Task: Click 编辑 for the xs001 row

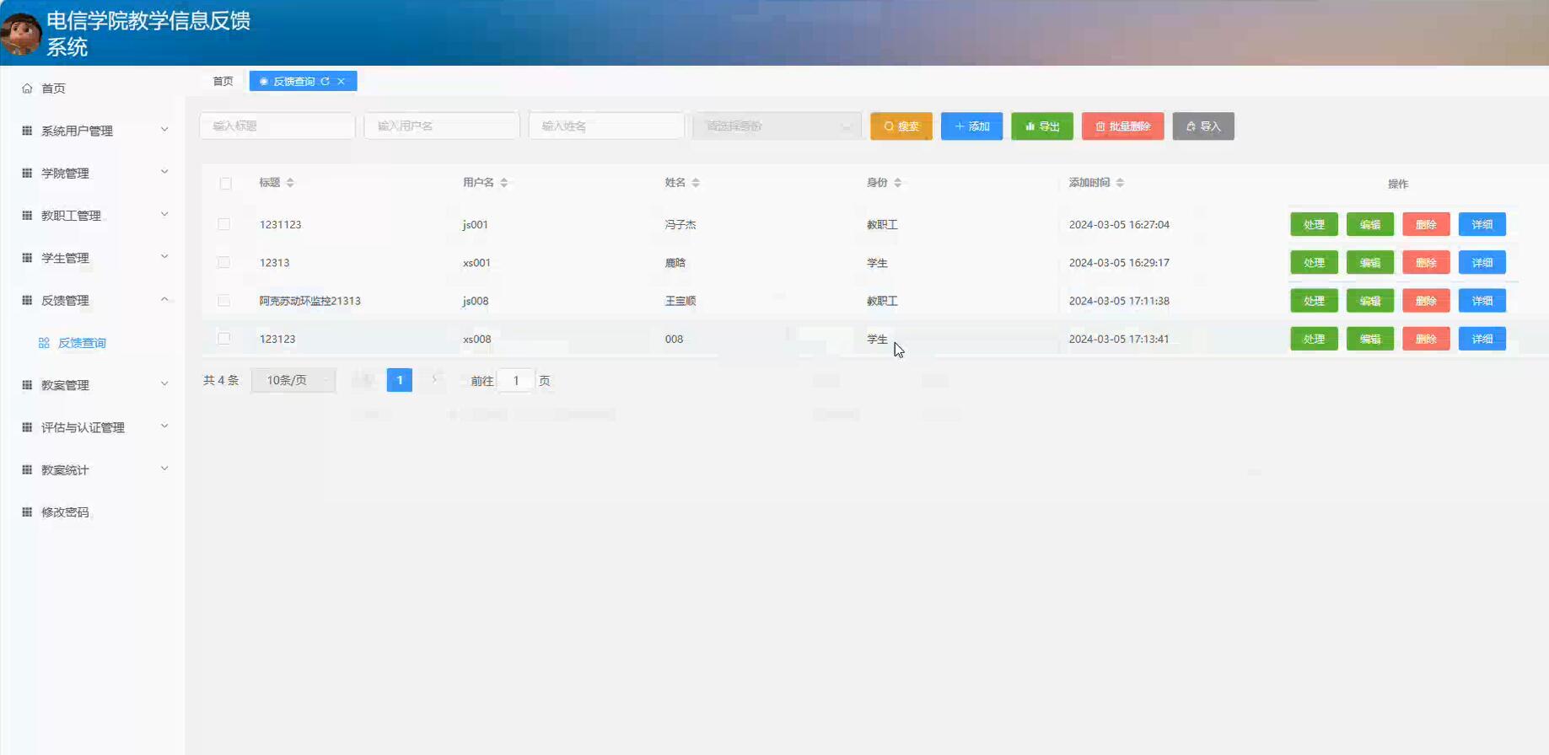Action: (x=1370, y=262)
